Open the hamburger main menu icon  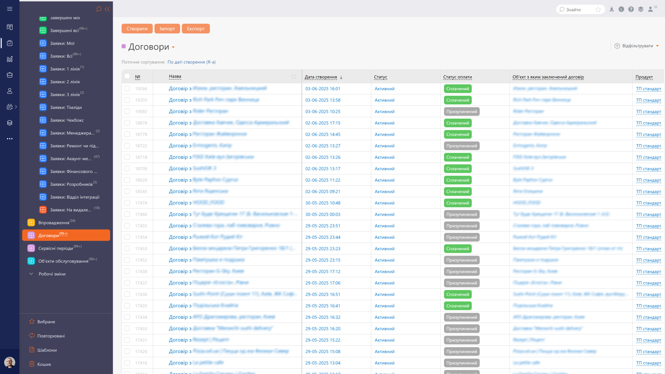(9, 9)
